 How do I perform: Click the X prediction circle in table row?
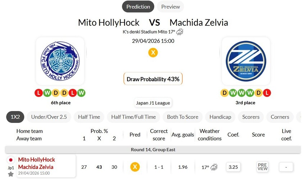tap(135, 167)
